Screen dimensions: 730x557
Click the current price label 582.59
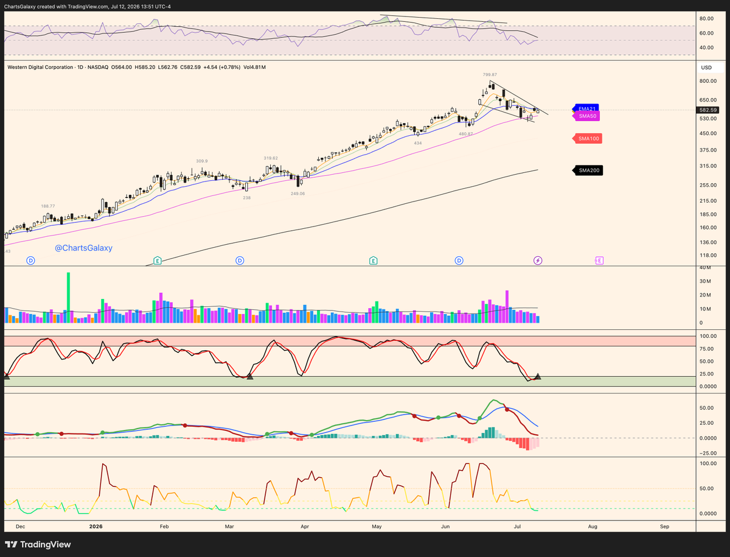pyautogui.click(x=708, y=110)
